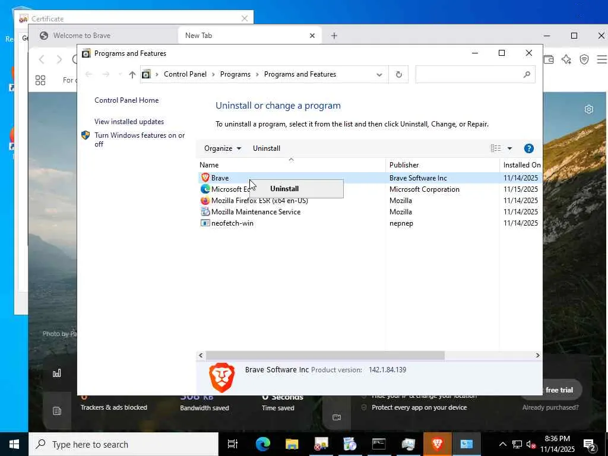Click the large Brave lion logo in details pane
Viewport: 608px width, 456px height.
[x=222, y=378]
